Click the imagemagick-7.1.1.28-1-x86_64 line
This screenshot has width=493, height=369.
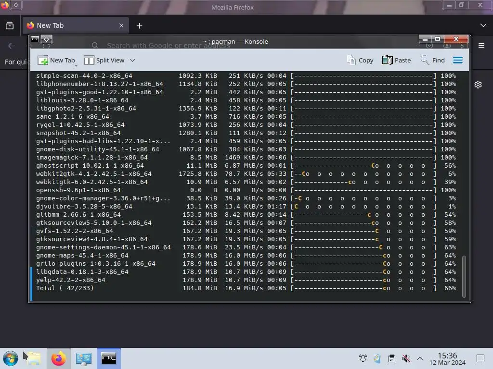point(246,158)
